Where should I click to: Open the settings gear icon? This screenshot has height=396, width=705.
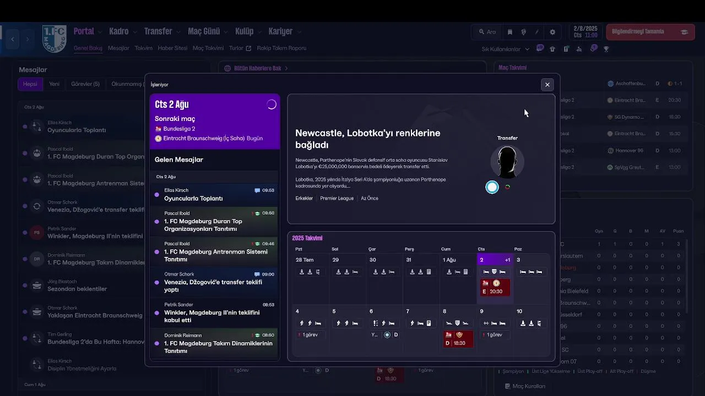[552, 32]
